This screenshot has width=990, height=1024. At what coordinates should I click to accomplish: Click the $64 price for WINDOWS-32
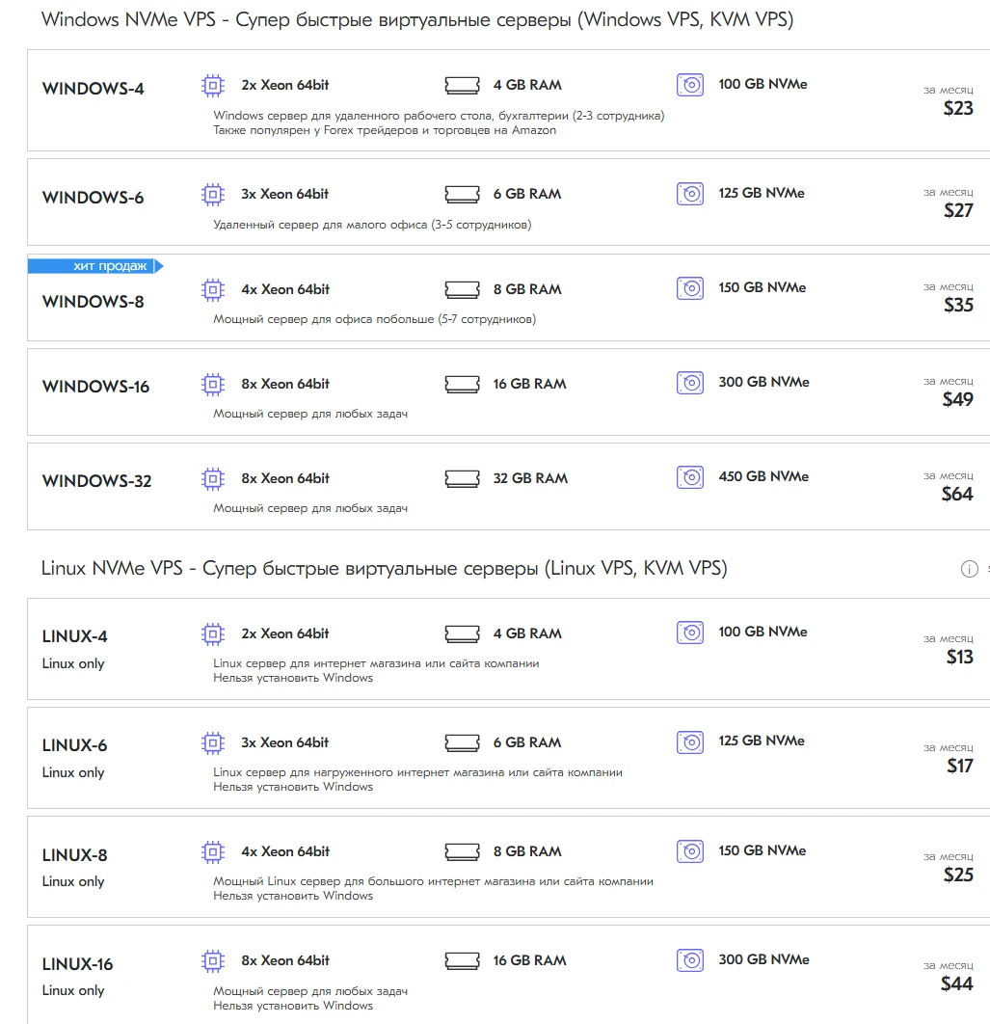point(957,494)
